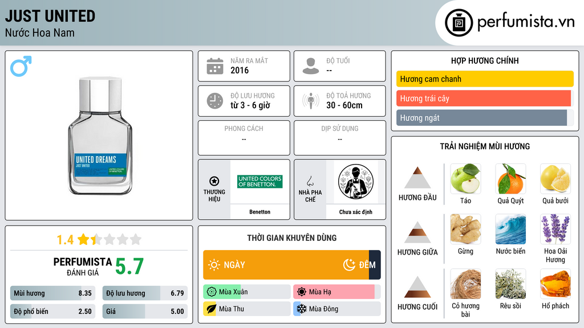Click the Độ lưu hương 6.79 rating bar
This screenshot has height=328, width=584.
pyautogui.click(x=145, y=293)
